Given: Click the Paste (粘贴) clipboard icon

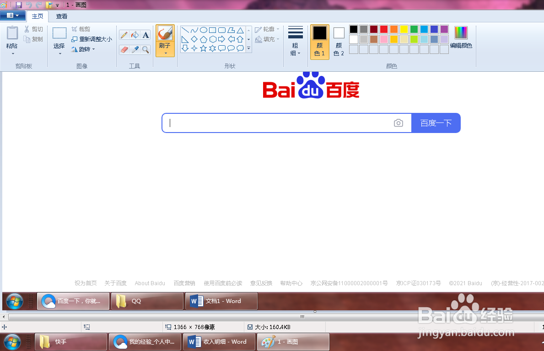Looking at the screenshot, I should 12,33.
